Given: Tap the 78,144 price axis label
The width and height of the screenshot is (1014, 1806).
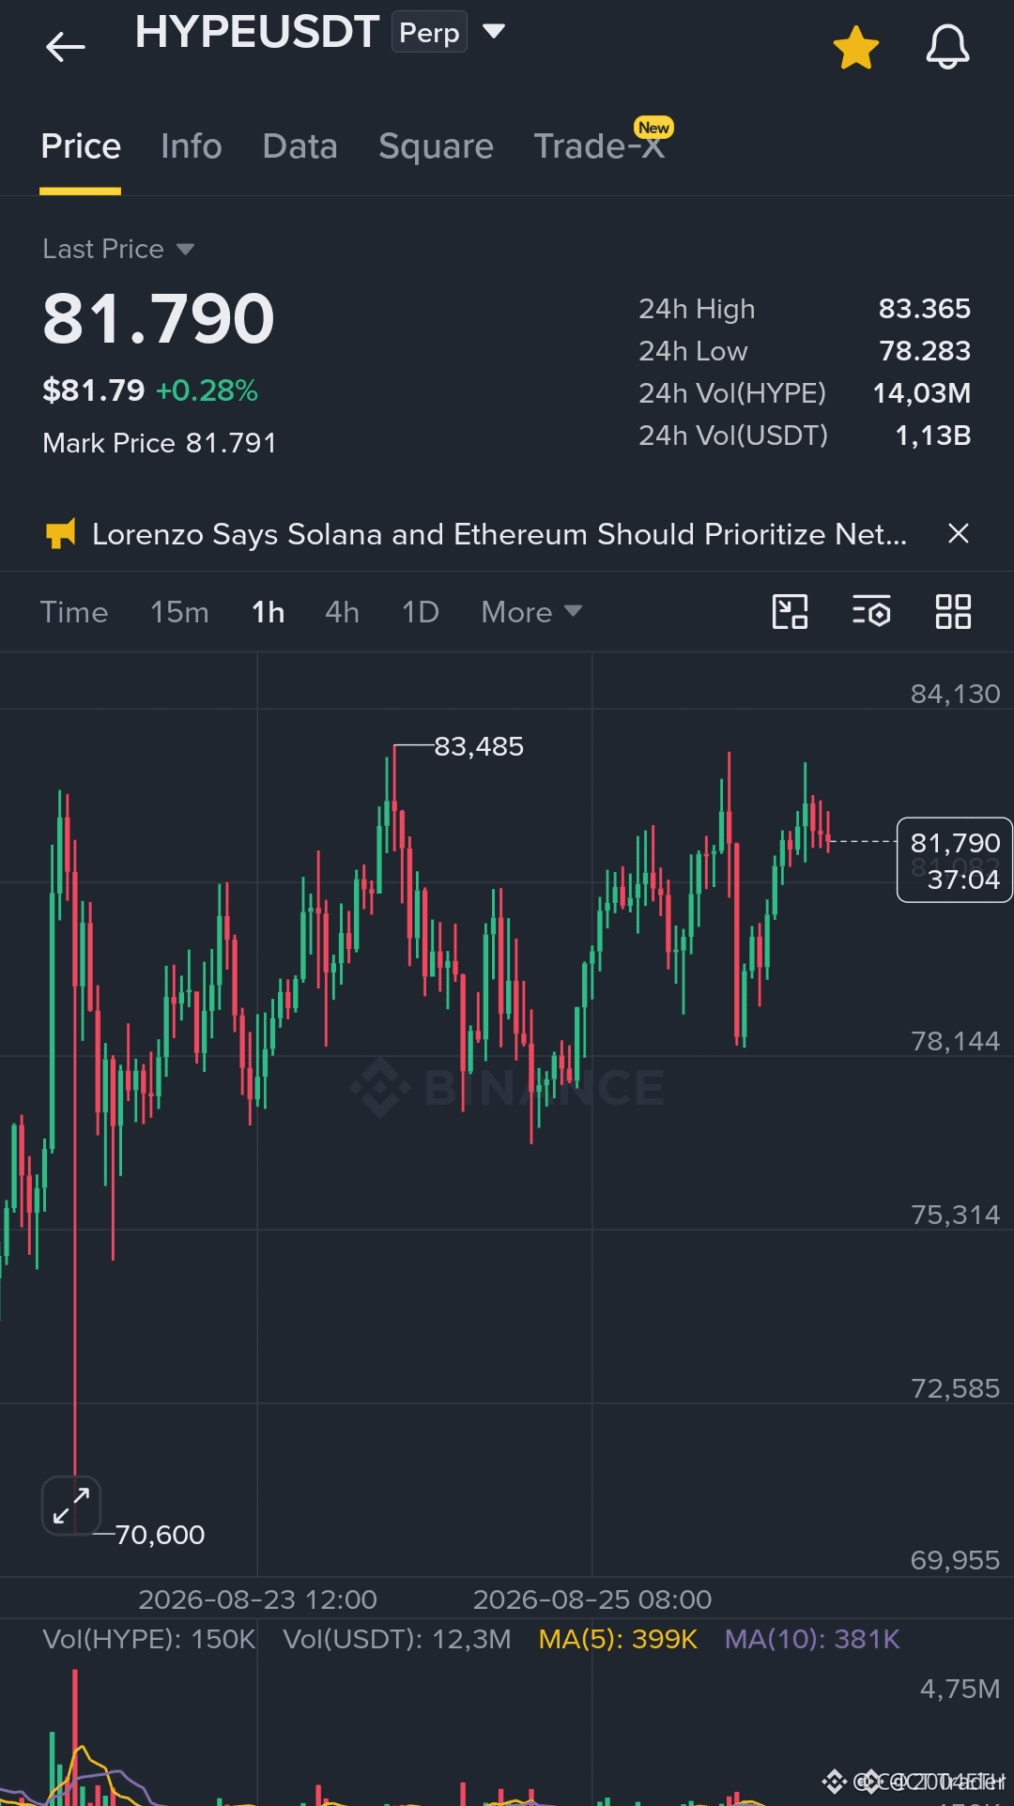Looking at the screenshot, I should 955,1041.
